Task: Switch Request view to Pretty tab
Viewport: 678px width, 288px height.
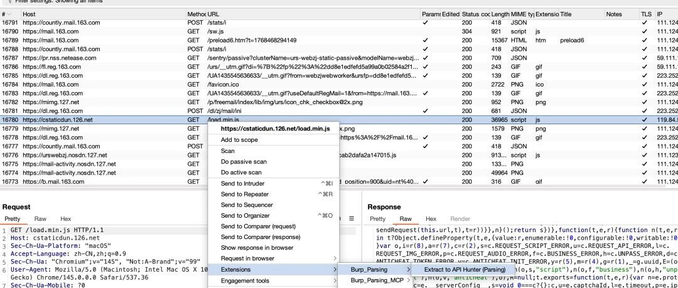Action: (12, 219)
